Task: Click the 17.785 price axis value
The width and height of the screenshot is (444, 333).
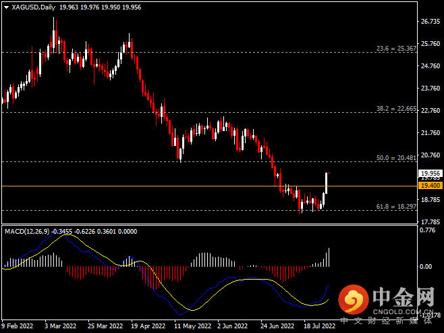Action: tap(431, 222)
